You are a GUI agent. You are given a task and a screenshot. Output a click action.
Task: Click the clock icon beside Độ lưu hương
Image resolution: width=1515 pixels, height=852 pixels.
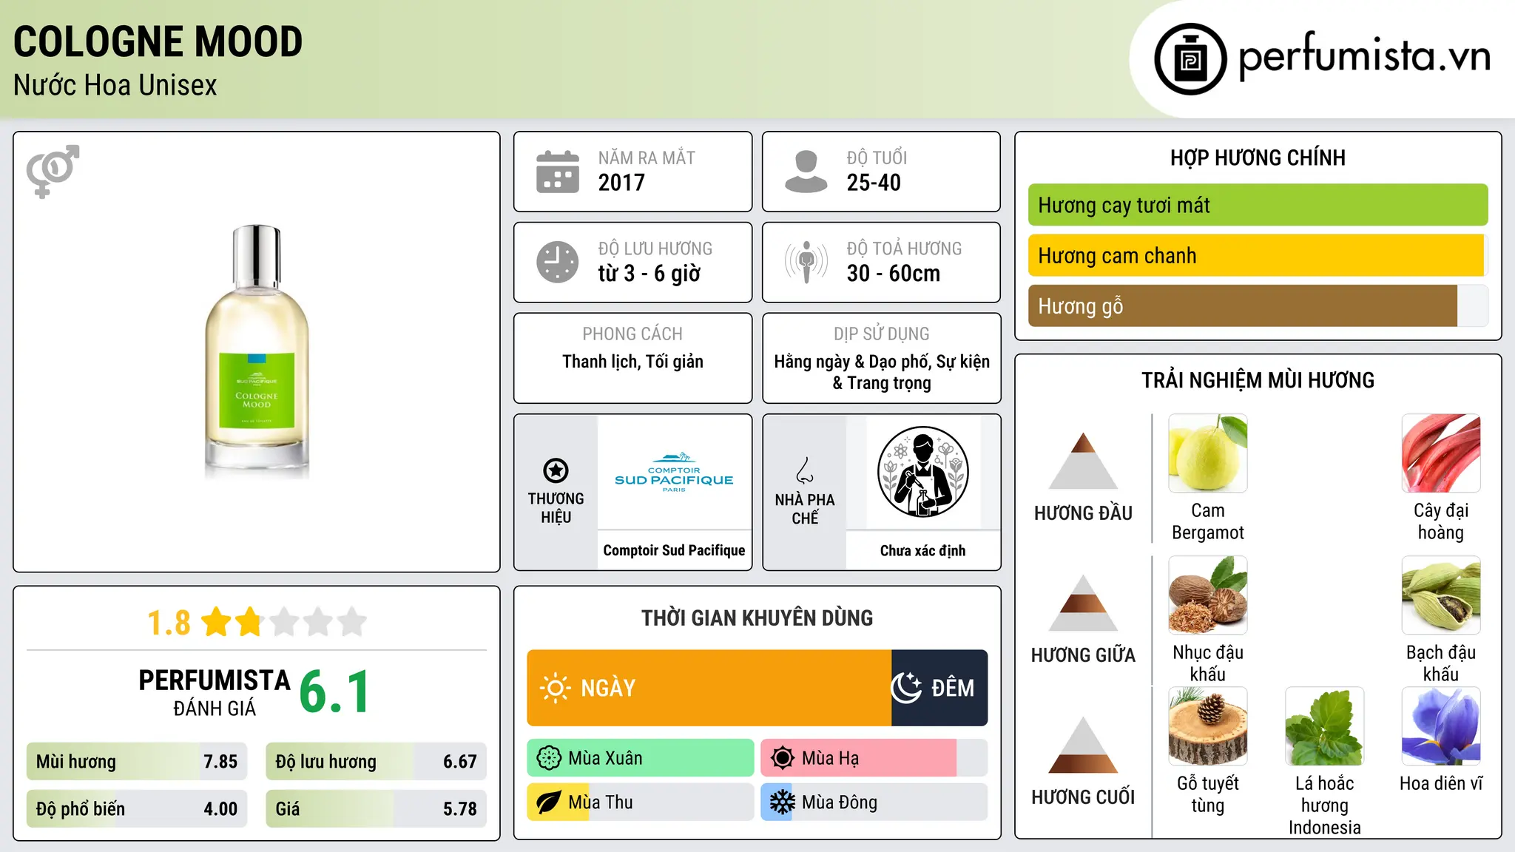coord(558,262)
